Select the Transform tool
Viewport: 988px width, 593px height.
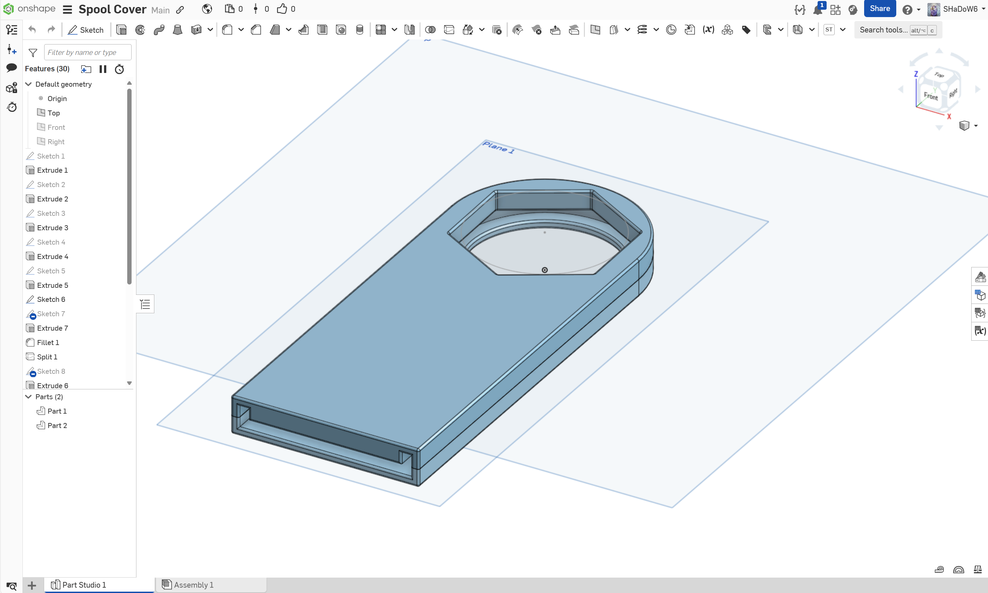pos(468,30)
